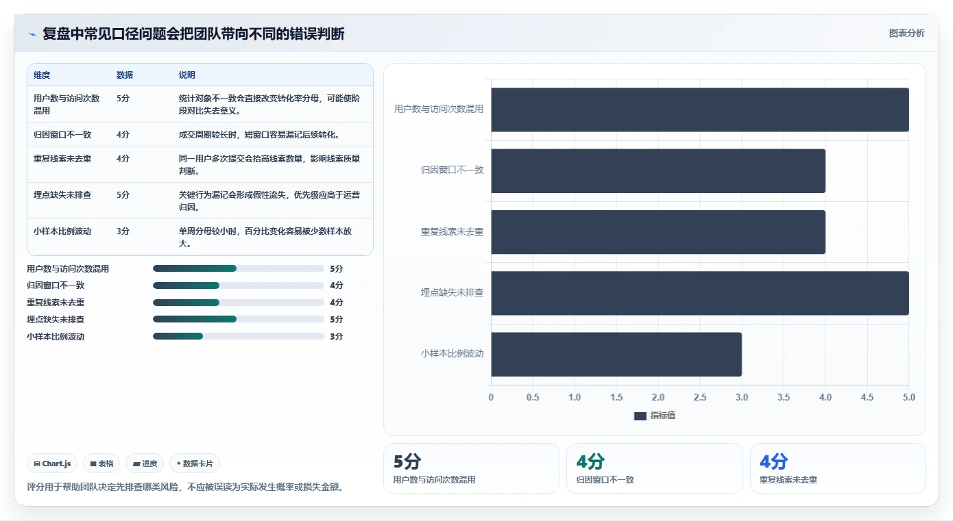Select the 小样本比例波动 table row name
Screen dimensions: 953x521
(x=62, y=231)
